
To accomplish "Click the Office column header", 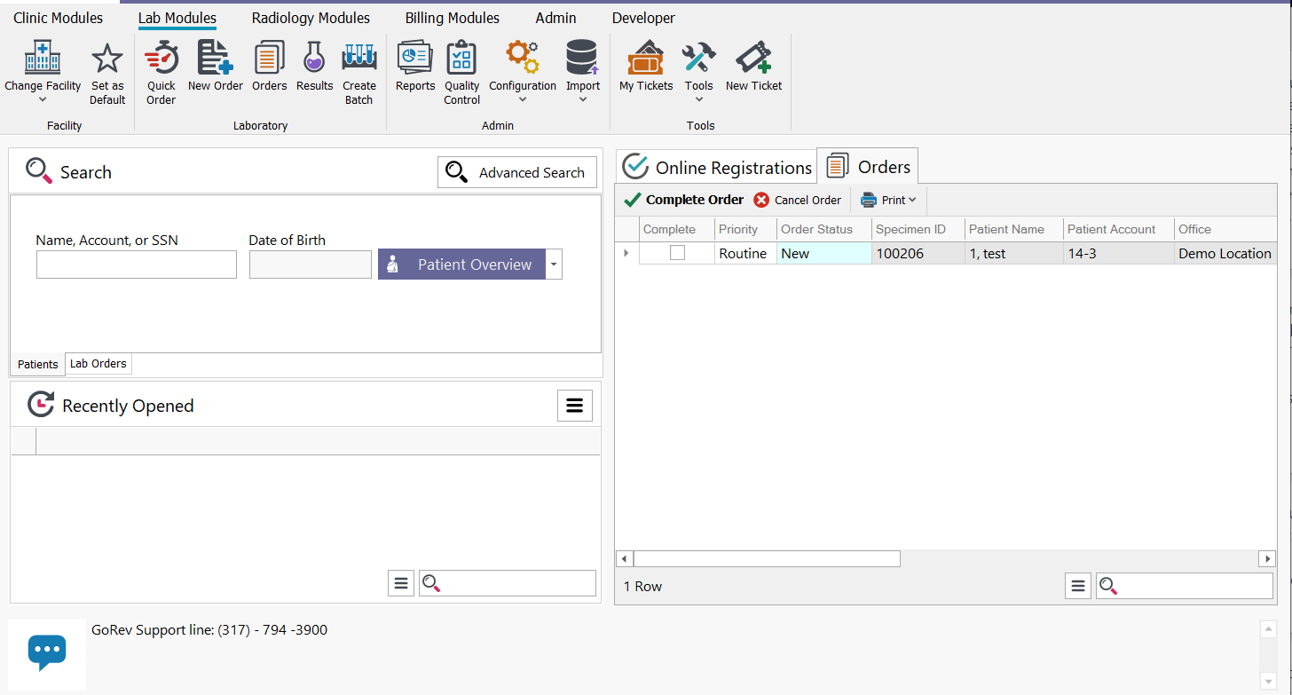I will [x=1225, y=229].
